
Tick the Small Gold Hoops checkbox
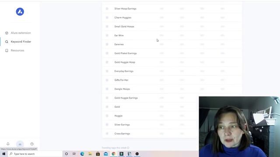(107, 26)
